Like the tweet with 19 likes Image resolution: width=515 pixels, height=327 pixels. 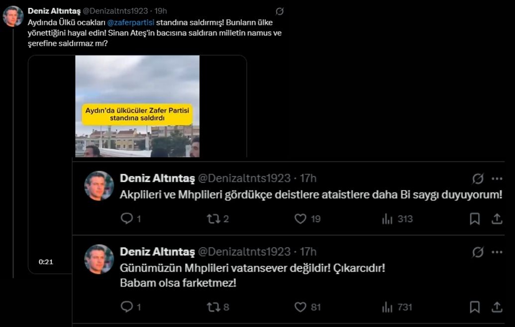click(x=300, y=218)
